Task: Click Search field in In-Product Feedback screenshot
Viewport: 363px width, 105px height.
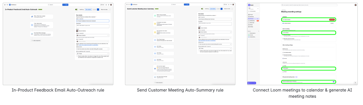Action: [x=55, y=5]
